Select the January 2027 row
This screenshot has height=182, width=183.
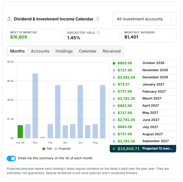click(x=143, y=84)
